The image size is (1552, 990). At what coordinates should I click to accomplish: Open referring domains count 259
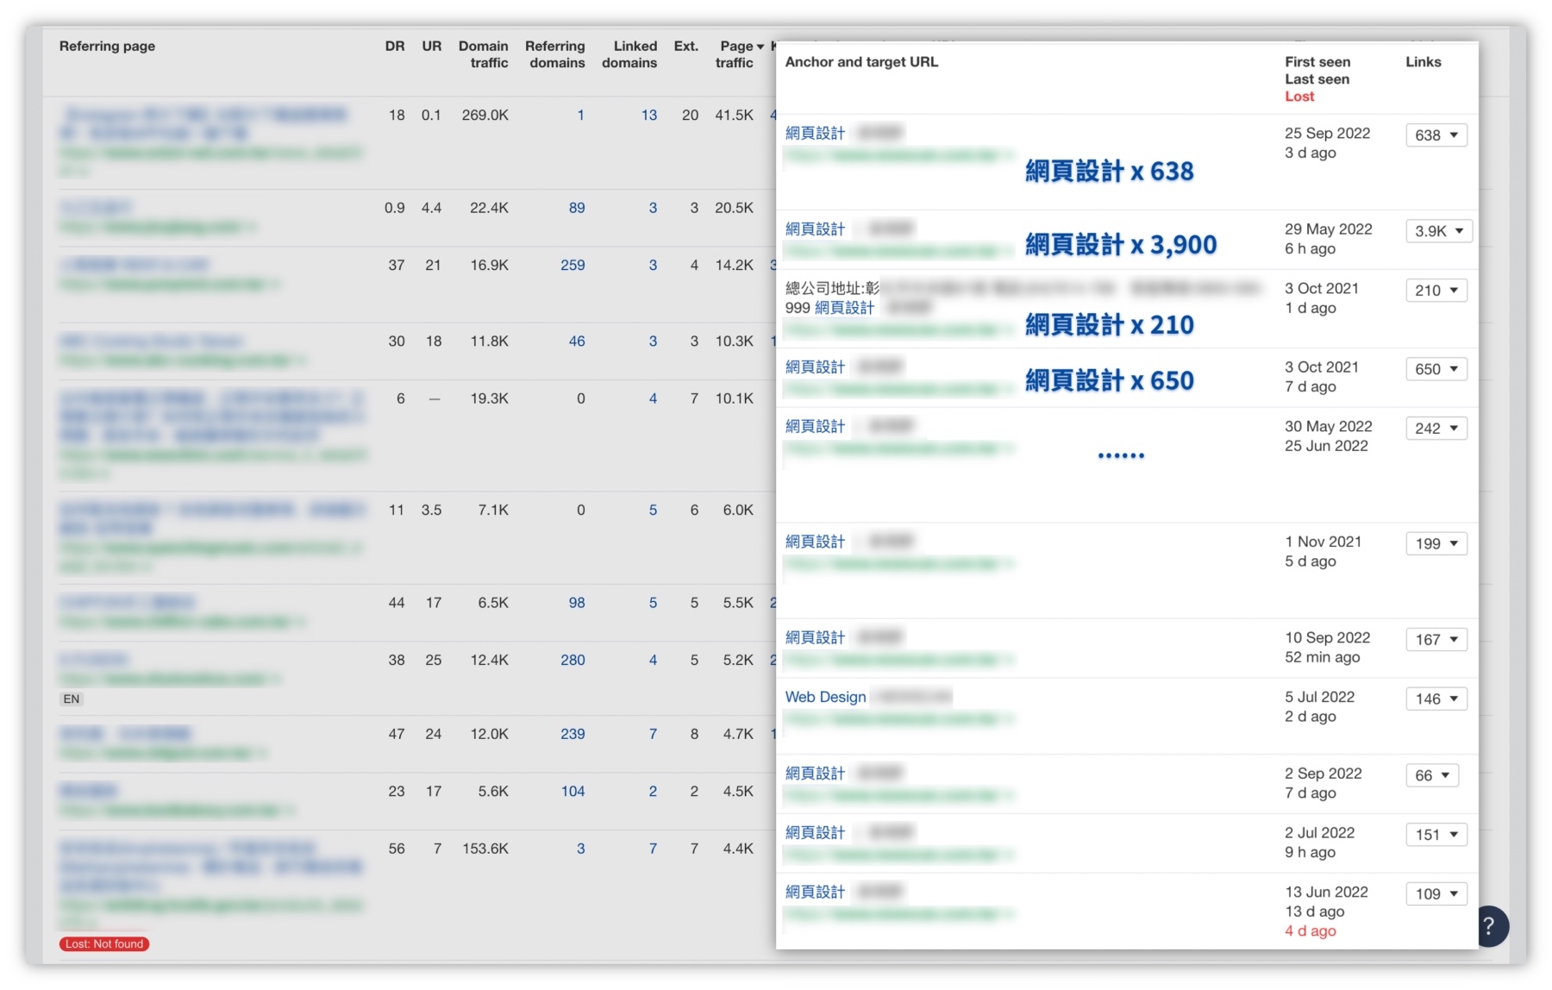(573, 266)
